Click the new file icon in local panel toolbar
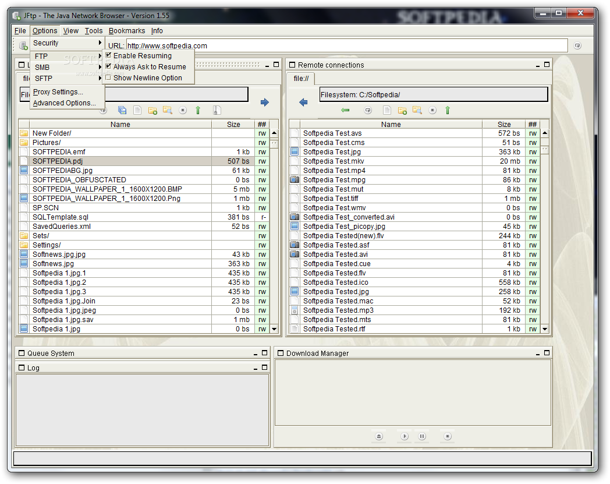Image resolution: width=610 pixels, height=484 pixels. coord(137,110)
